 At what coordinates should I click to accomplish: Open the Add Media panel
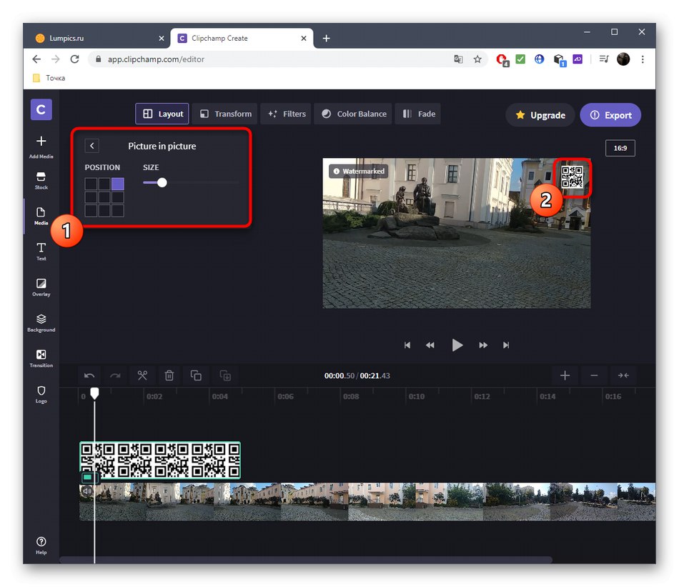click(x=41, y=147)
